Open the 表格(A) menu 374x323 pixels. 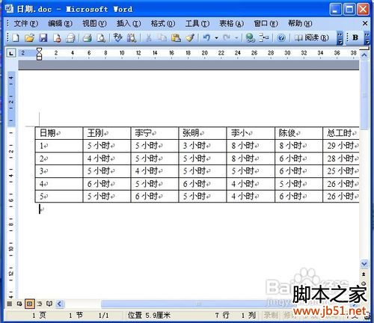pyautogui.click(x=231, y=24)
